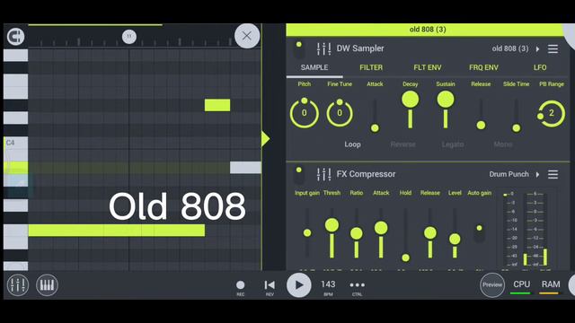Rewind with the REV button
The height and width of the screenshot is (323, 575).
pyautogui.click(x=270, y=287)
